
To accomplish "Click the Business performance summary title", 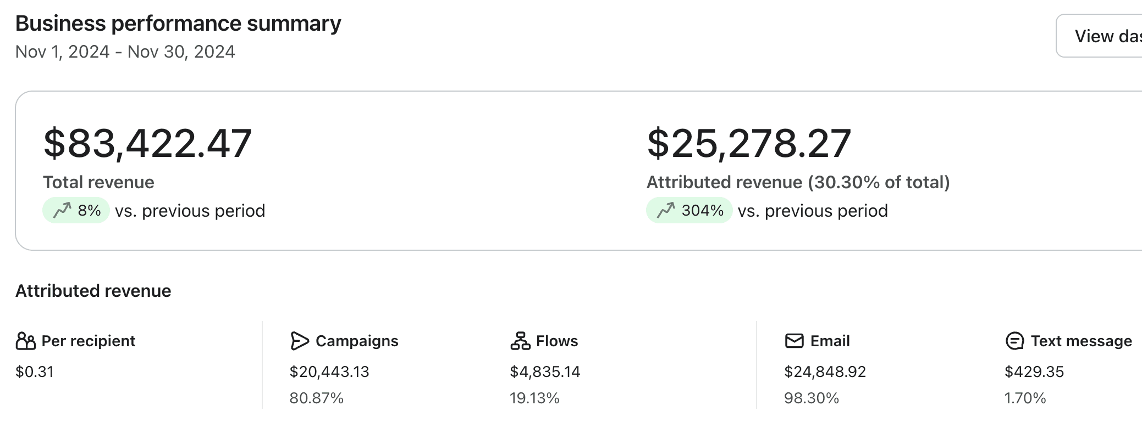I will click(178, 24).
